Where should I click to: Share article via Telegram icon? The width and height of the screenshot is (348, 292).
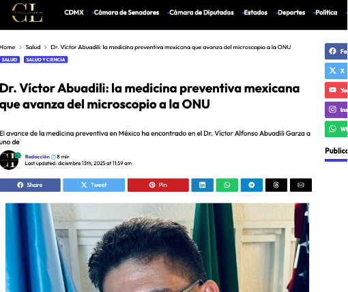252,185
